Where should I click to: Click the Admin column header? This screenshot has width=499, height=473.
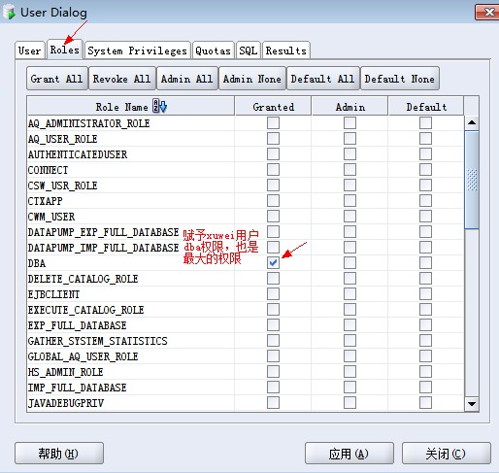tap(350, 106)
